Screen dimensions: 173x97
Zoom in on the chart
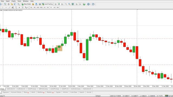(66, 4)
